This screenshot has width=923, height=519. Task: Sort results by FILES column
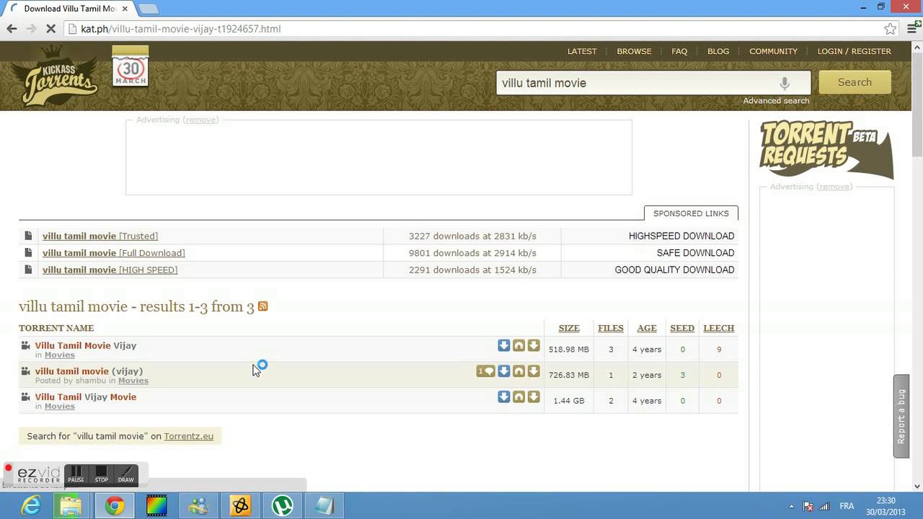point(611,328)
